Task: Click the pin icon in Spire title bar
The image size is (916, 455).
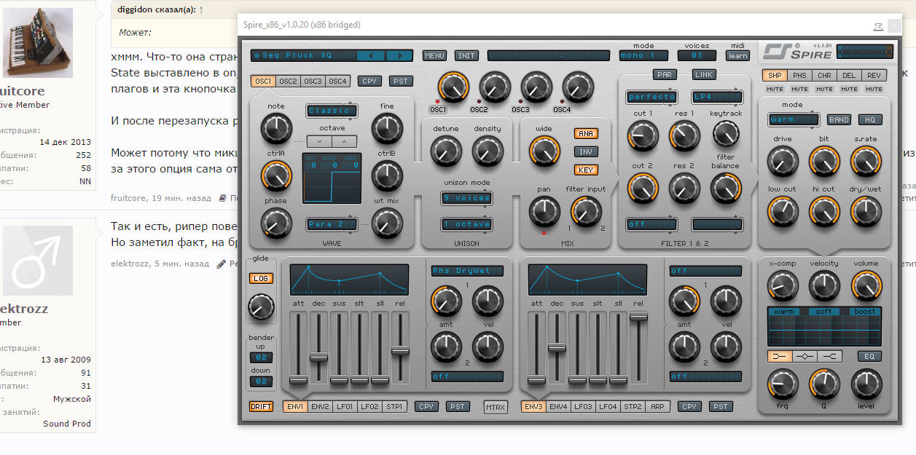Action: 879,25
